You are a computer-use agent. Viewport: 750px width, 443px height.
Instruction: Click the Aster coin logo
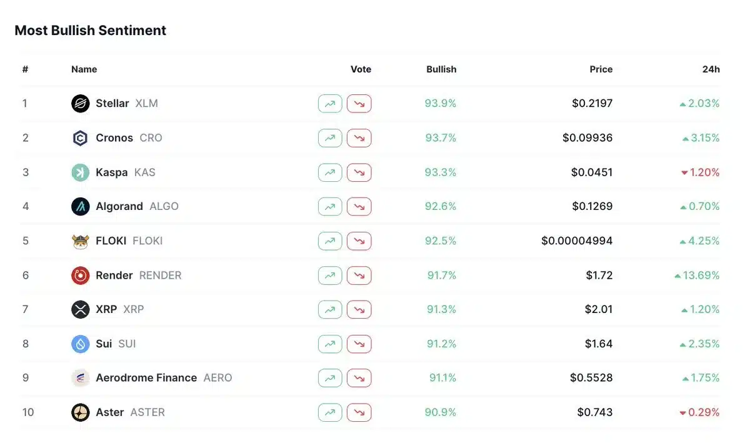(x=81, y=412)
